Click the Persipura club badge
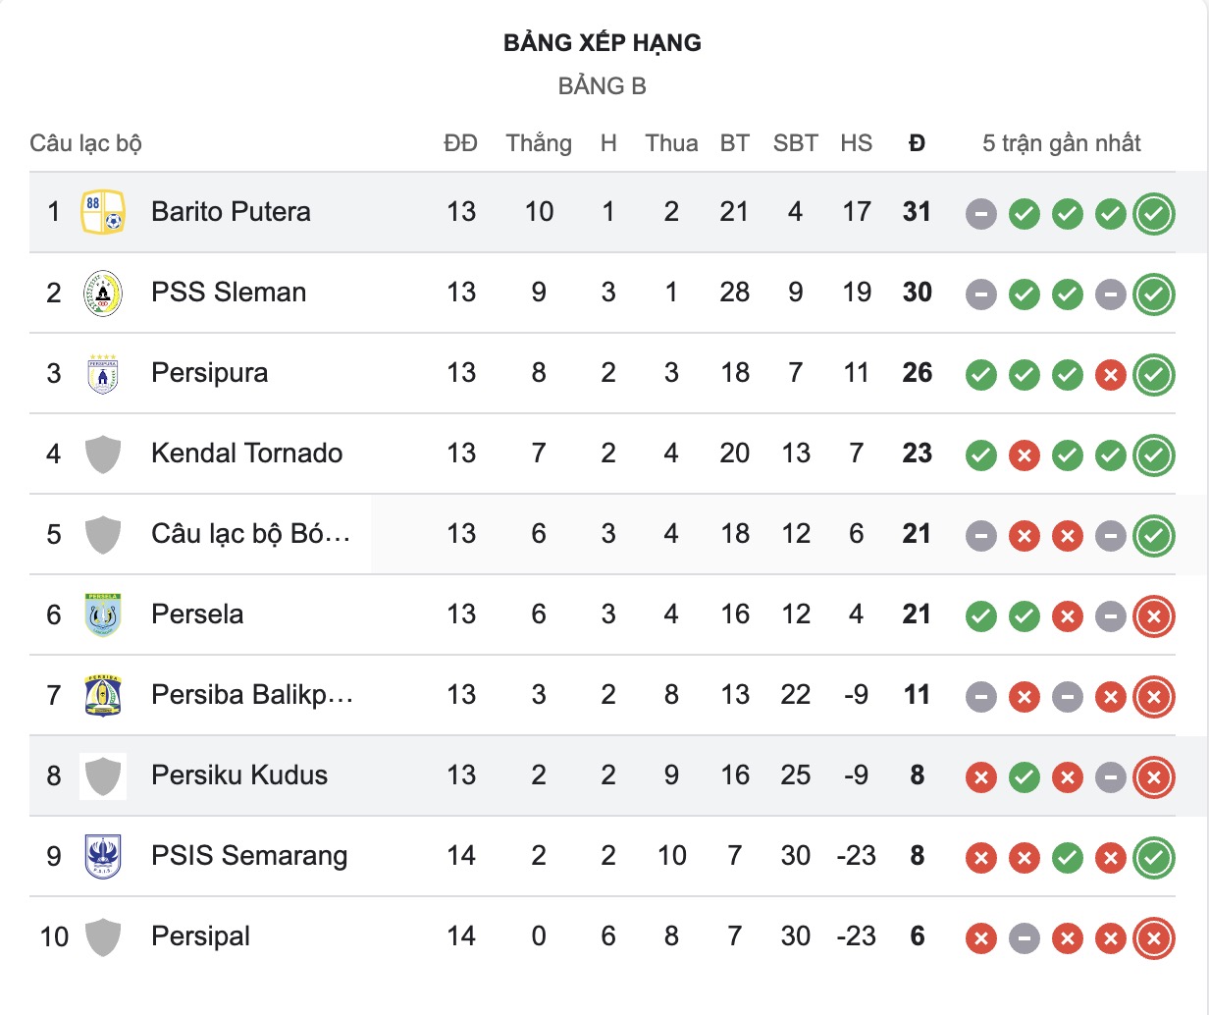The height and width of the screenshot is (1015, 1209). (102, 373)
